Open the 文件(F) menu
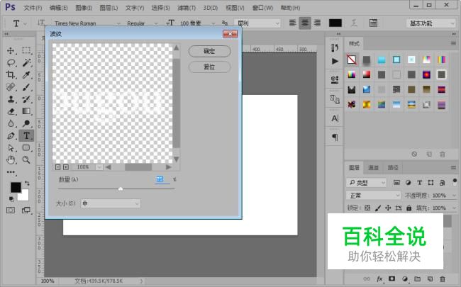 click(33, 8)
